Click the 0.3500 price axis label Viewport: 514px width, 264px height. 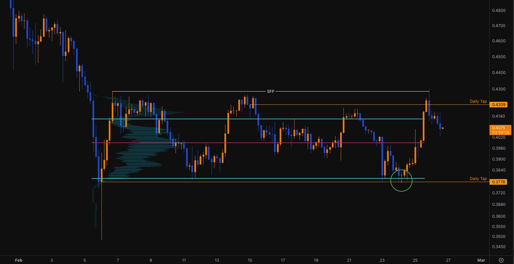pyautogui.click(x=498, y=237)
